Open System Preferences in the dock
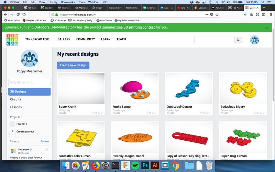The image size is (275, 172). [x=106, y=165]
